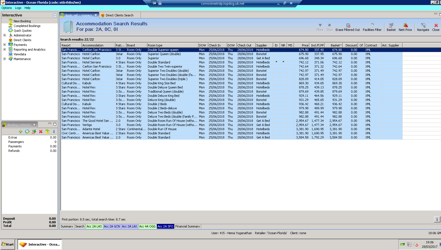Click the Payments dollar icon
This screenshot has height=250, width=441.
11,44
